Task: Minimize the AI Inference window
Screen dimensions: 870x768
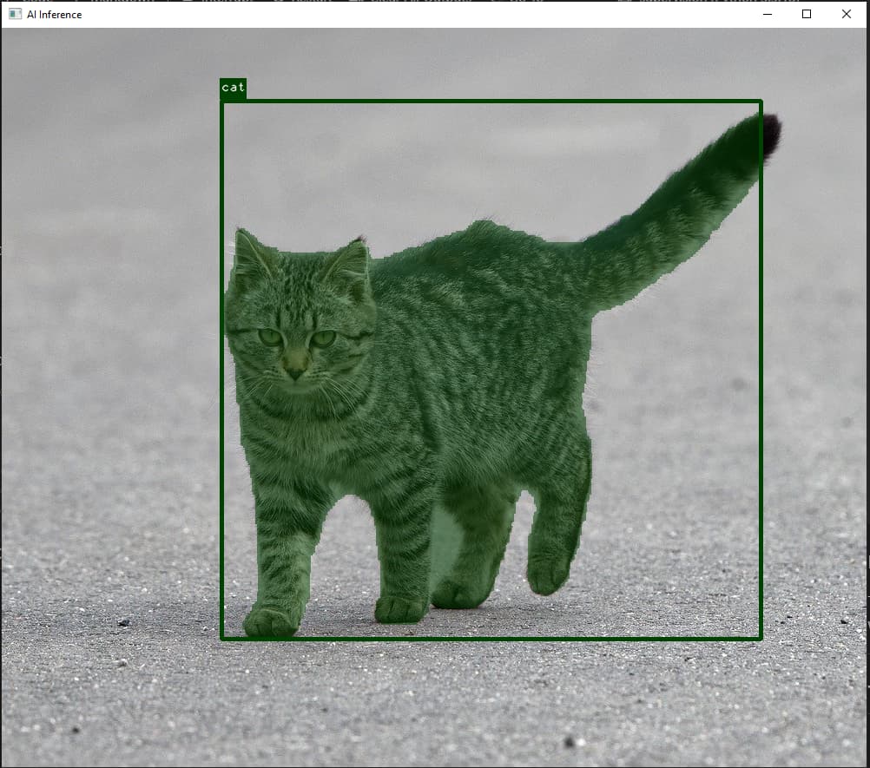Action: [x=768, y=14]
